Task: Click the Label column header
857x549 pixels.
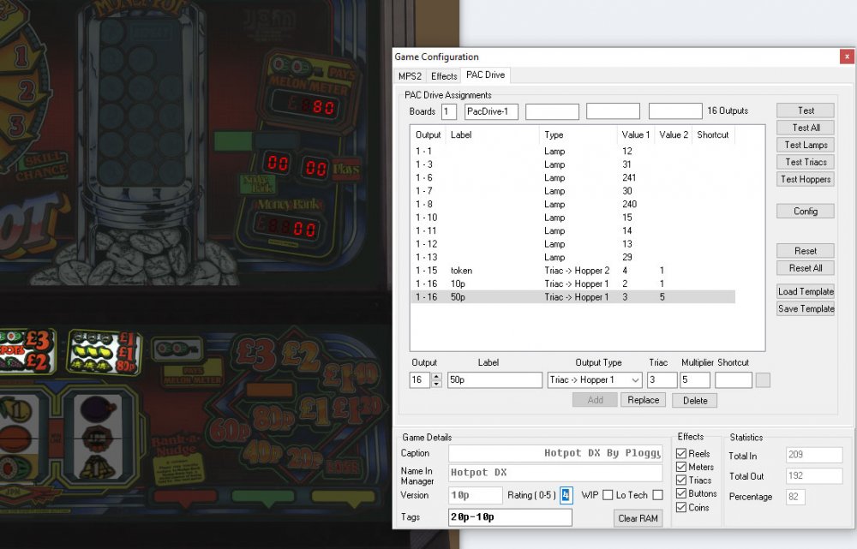Action: tap(493, 135)
